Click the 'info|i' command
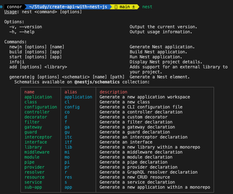233x194 pixels. [x=17, y=62]
